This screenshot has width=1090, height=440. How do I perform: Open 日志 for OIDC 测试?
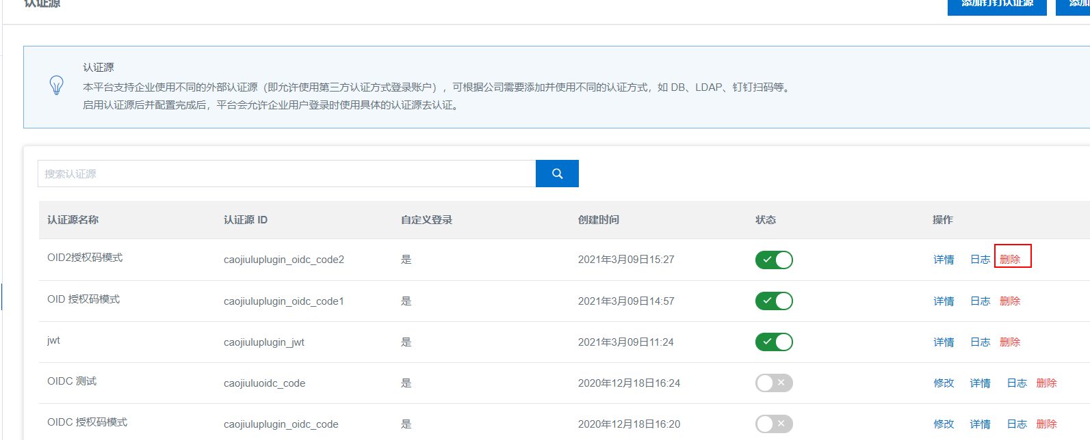pyautogui.click(x=1017, y=383)
